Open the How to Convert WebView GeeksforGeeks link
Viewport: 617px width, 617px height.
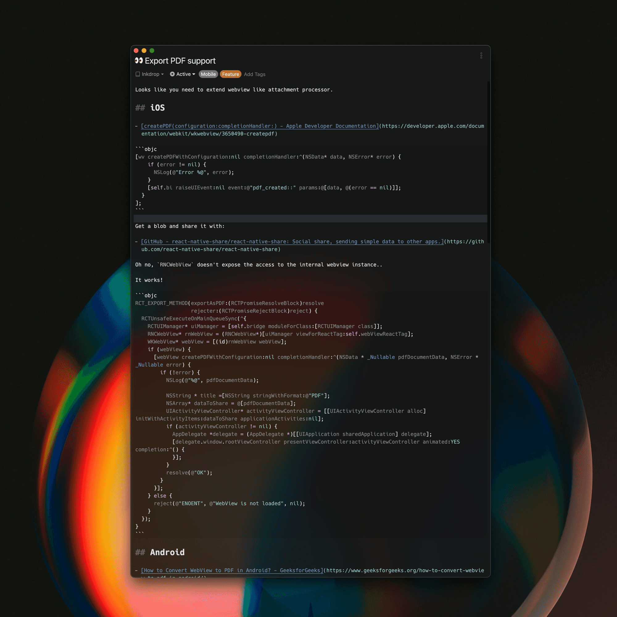(x=232, y=570)
